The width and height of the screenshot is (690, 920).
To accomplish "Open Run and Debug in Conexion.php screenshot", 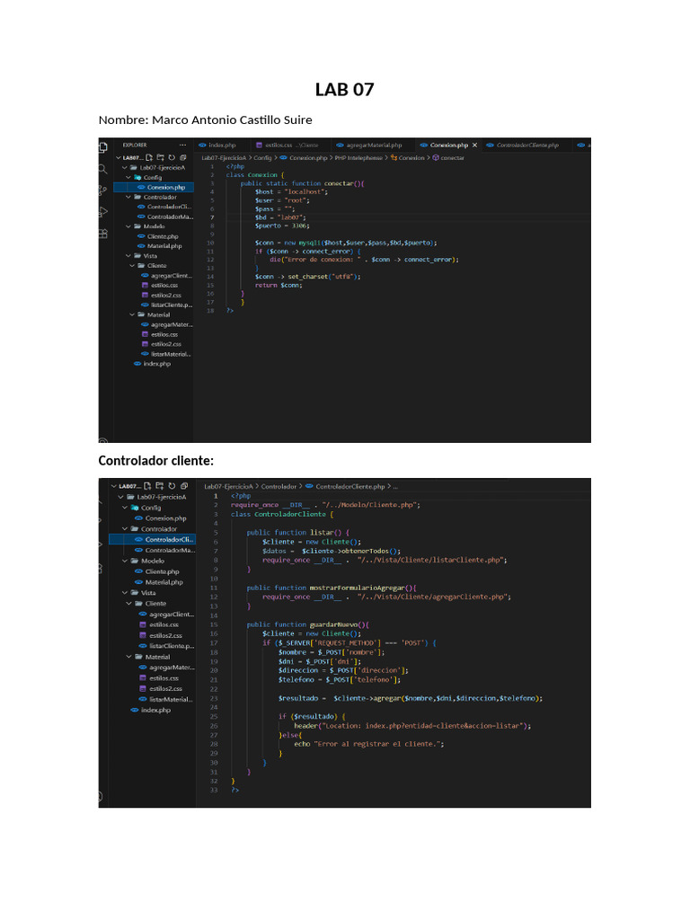I will [103, 212].
